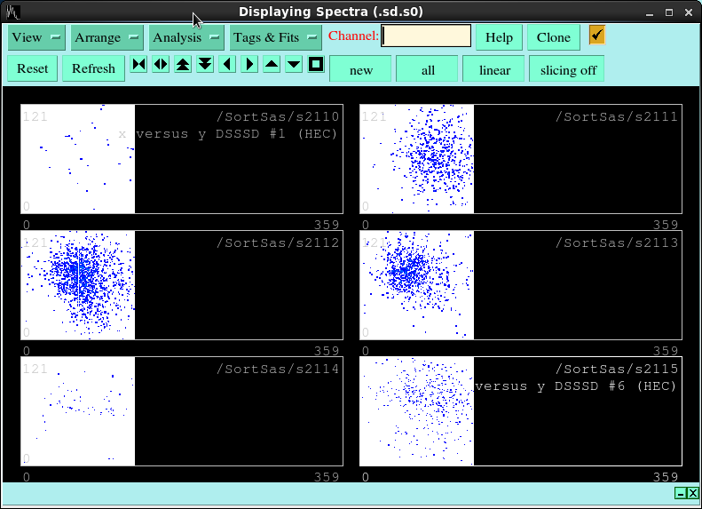702x509 pixels.
Task: Click the horizontal contract (bowtie) icon
Action: pyautogui.click(x=138, y=65)
